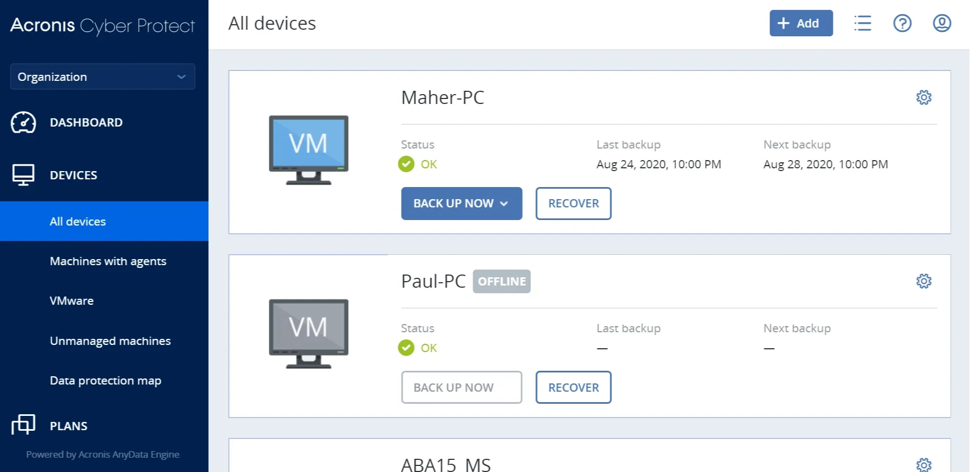Collapse the Organization dropdown chevron
This screenshot has width=970, height=472.
click(x=181, y=76)
